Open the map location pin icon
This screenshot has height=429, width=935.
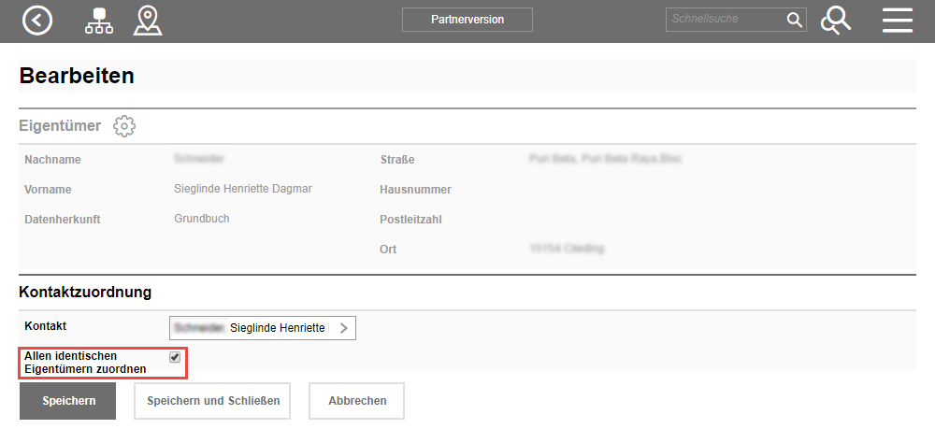(147, 21)
